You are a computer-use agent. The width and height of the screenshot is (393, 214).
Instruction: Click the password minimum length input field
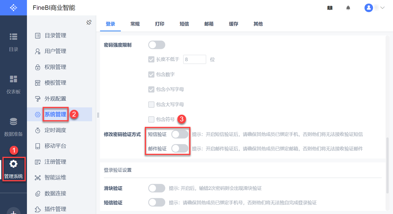click(x=194, y=60)
